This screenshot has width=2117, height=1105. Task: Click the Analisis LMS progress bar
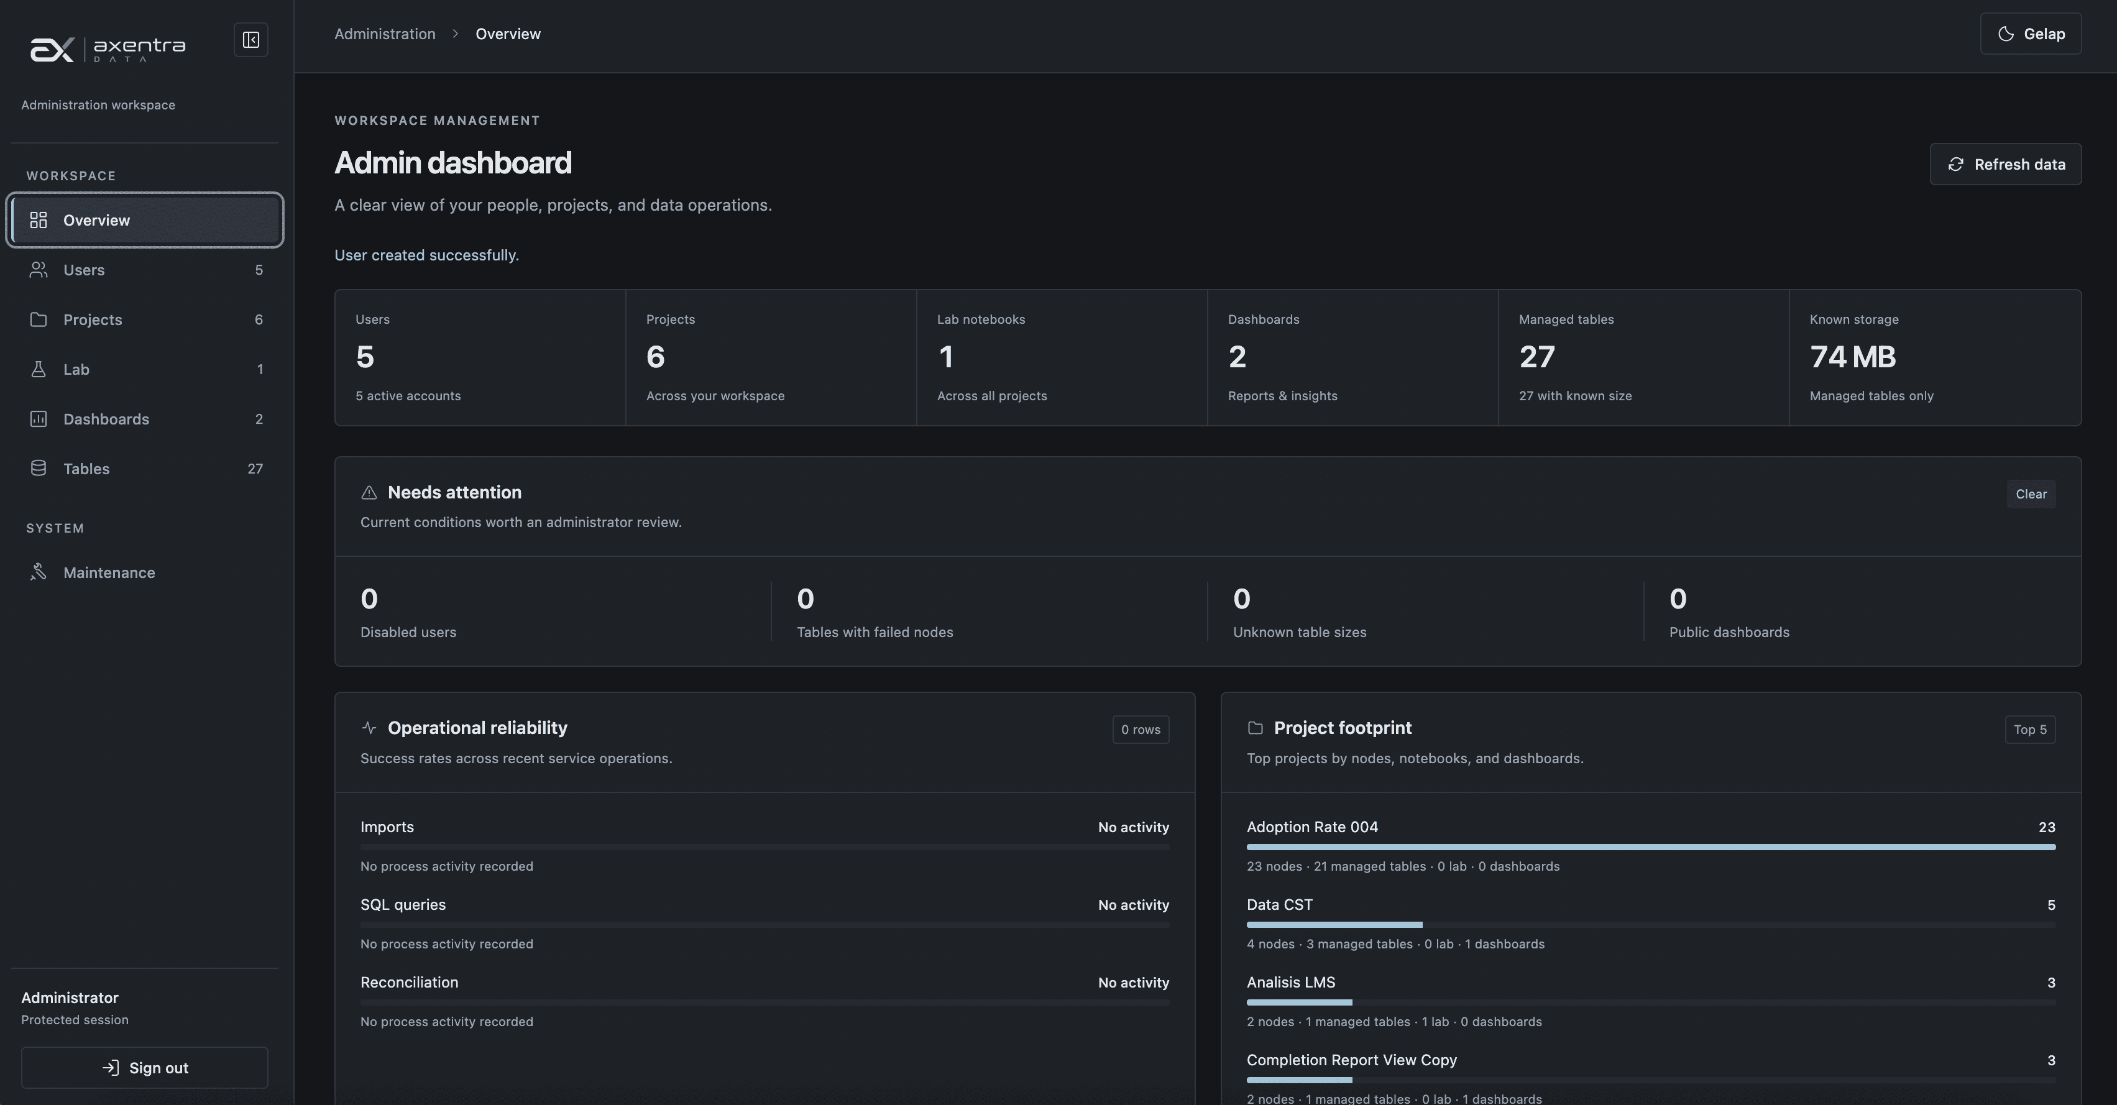(1651, 1002)
